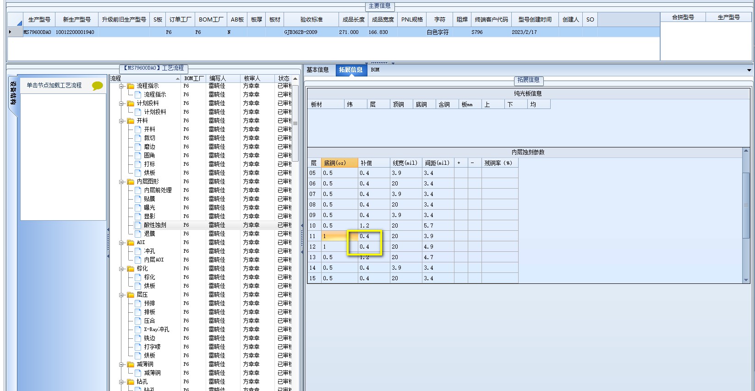The width and height of the screenshot is (755, 391).
Task: Collapse the 棕化 folder node
Action: point(122,269)
